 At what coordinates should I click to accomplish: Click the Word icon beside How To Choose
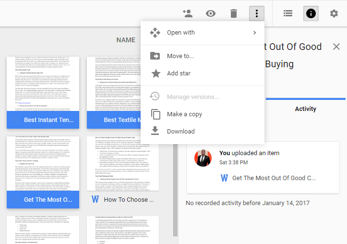coord(95,199)
